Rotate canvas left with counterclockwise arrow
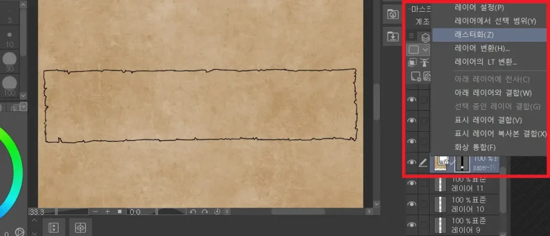The image size is (550, 236). (x=193, y=212)
